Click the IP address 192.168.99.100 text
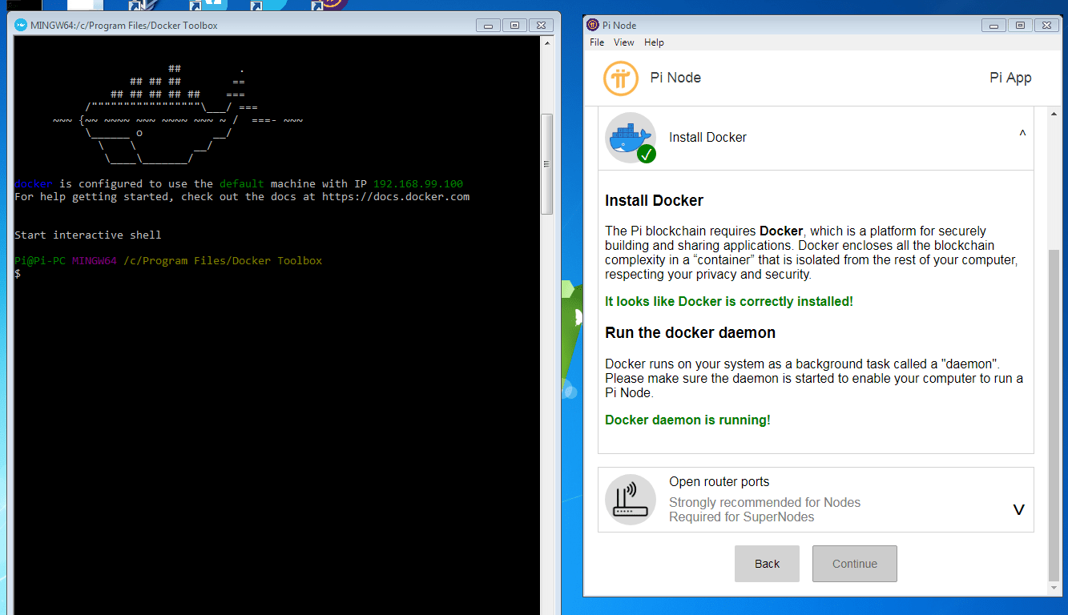Image resolution: width=1068 pixels, height=615 pixels. (x=418, y=183)
